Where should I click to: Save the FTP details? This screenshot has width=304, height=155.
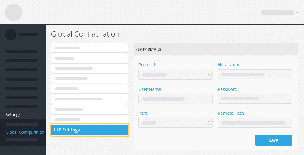[273, 140]
